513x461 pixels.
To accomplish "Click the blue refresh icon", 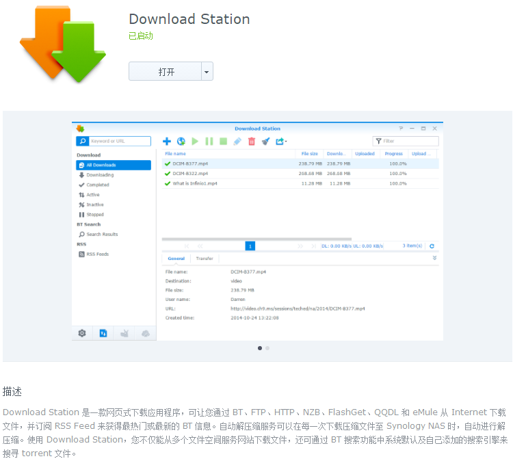I will click(x=432, y=246).
